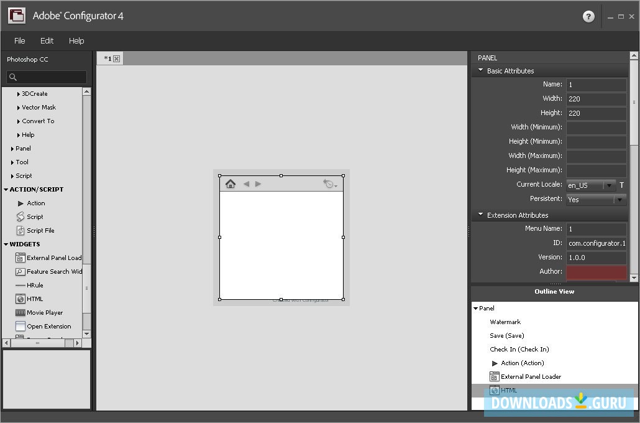Expand the 3DCreate category

(x=17, y=93)
